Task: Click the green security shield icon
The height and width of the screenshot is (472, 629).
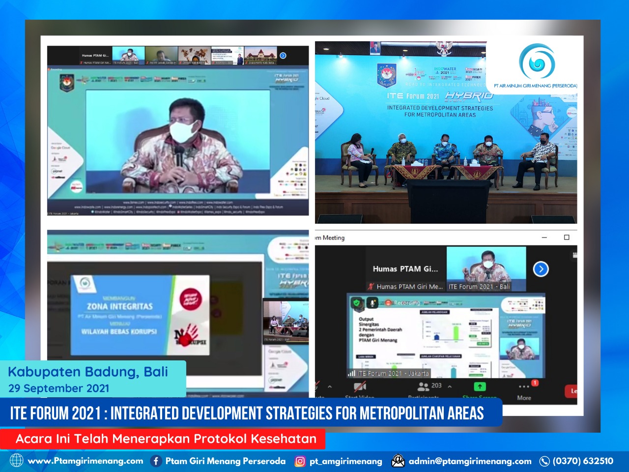Action: click(x=357, y=302)
